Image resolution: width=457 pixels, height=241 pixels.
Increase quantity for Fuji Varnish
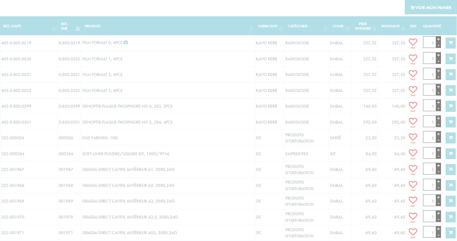point(438,134)
